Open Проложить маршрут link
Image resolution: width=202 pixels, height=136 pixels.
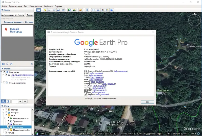[x=14, y=22]
